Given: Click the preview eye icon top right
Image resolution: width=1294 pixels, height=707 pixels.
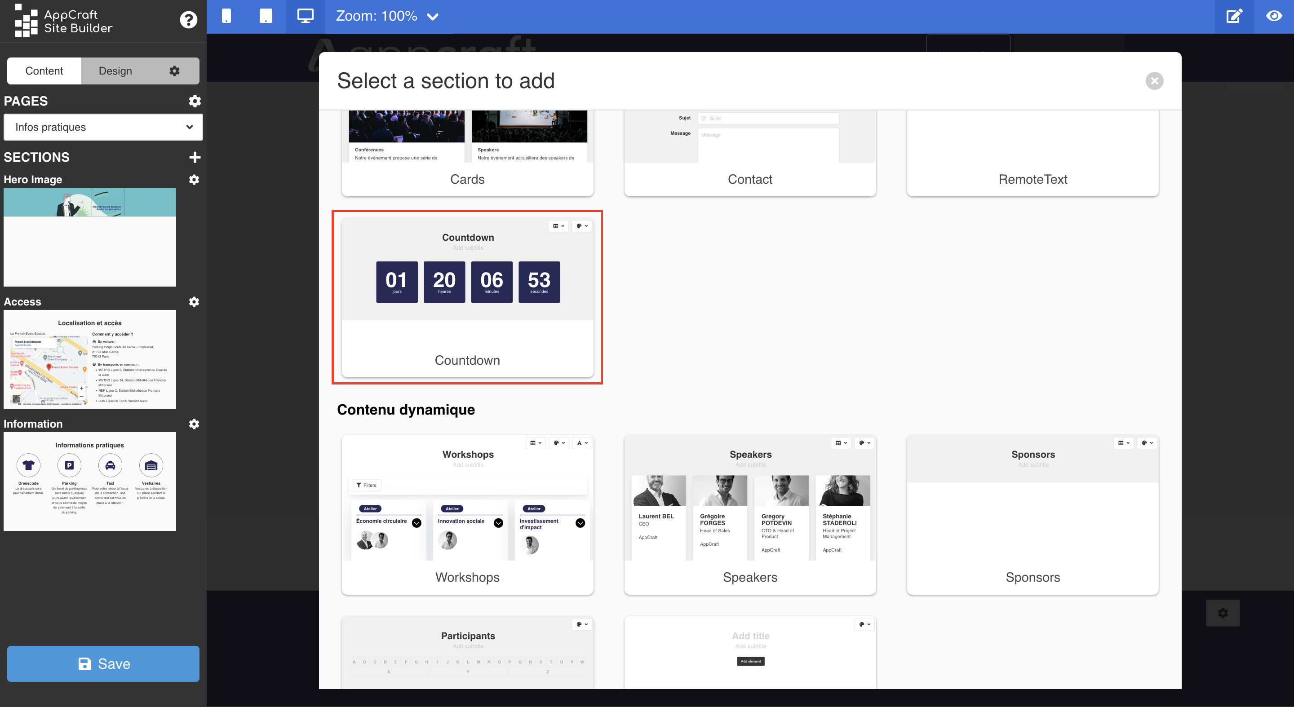Looking at the screenshot, I should [x=1274, y=16].
